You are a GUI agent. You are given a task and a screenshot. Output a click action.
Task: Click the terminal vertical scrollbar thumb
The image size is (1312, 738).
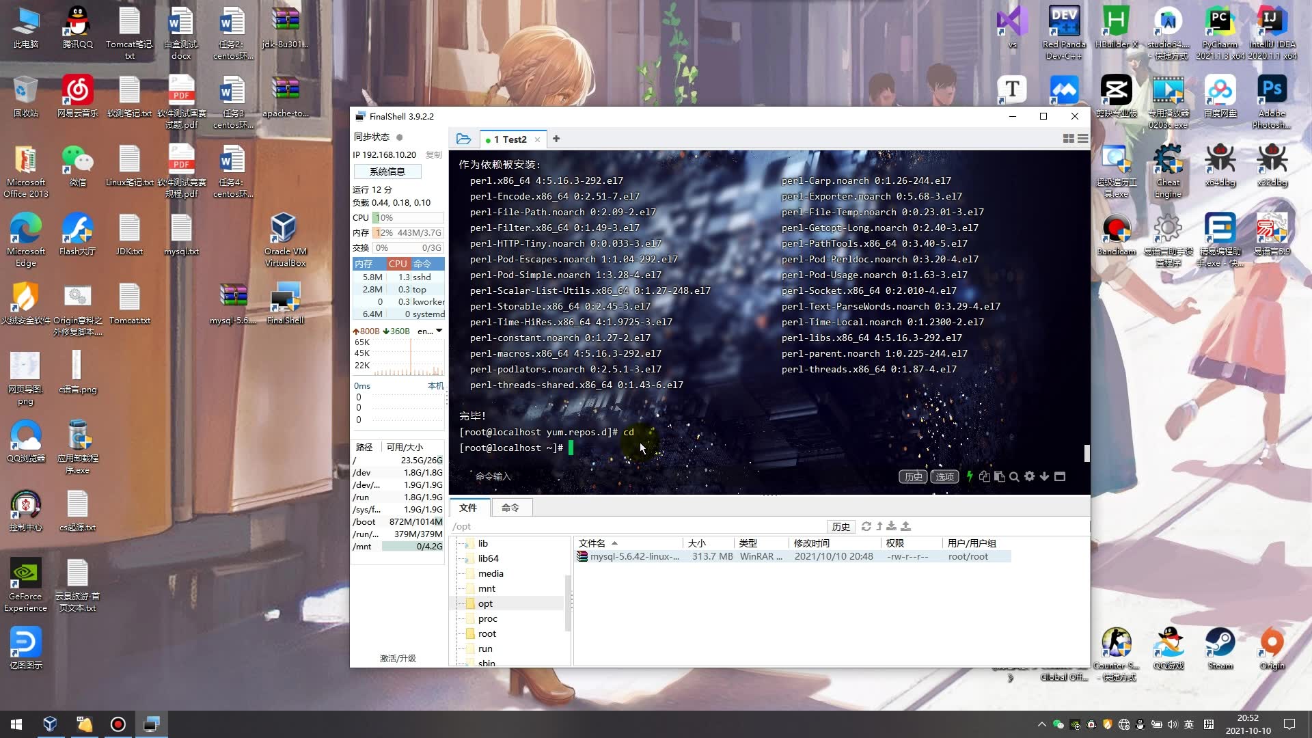1086,453
